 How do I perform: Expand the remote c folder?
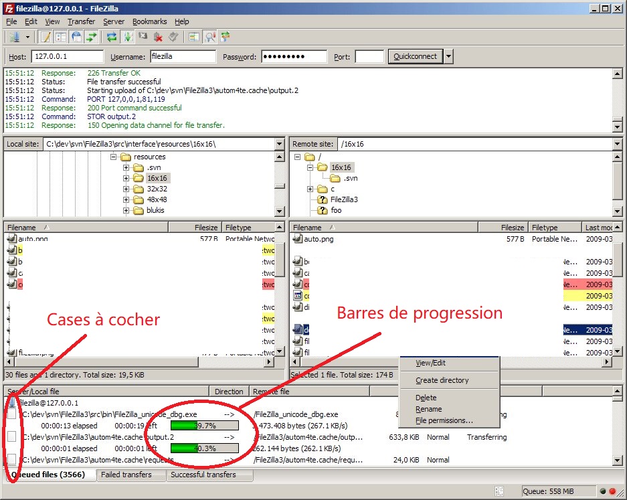(x=310, y=189)
